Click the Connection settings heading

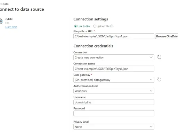[x=91, y=19]
